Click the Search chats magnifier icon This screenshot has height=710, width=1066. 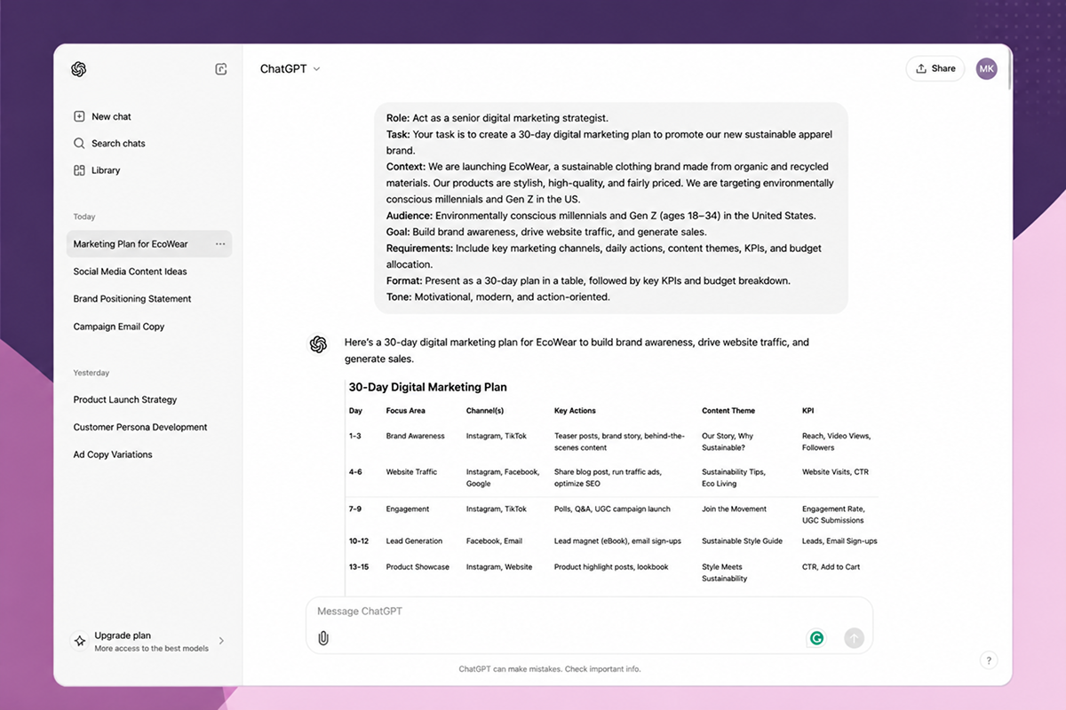coord(79,143)
